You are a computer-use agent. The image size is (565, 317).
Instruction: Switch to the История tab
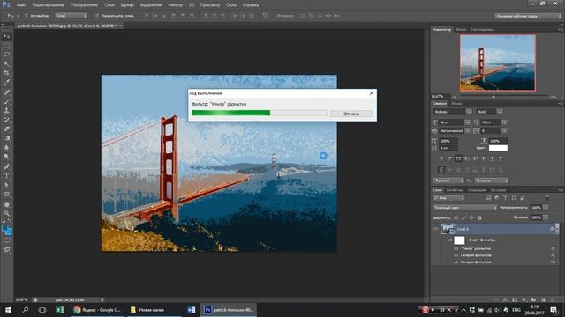[x=499, y=190]
